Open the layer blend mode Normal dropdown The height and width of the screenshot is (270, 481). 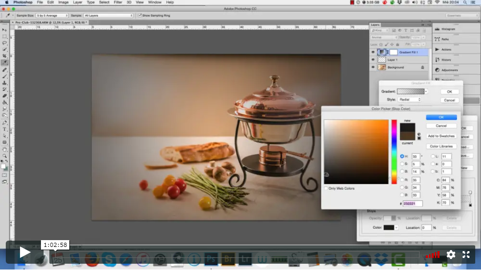tap(384, 37)
